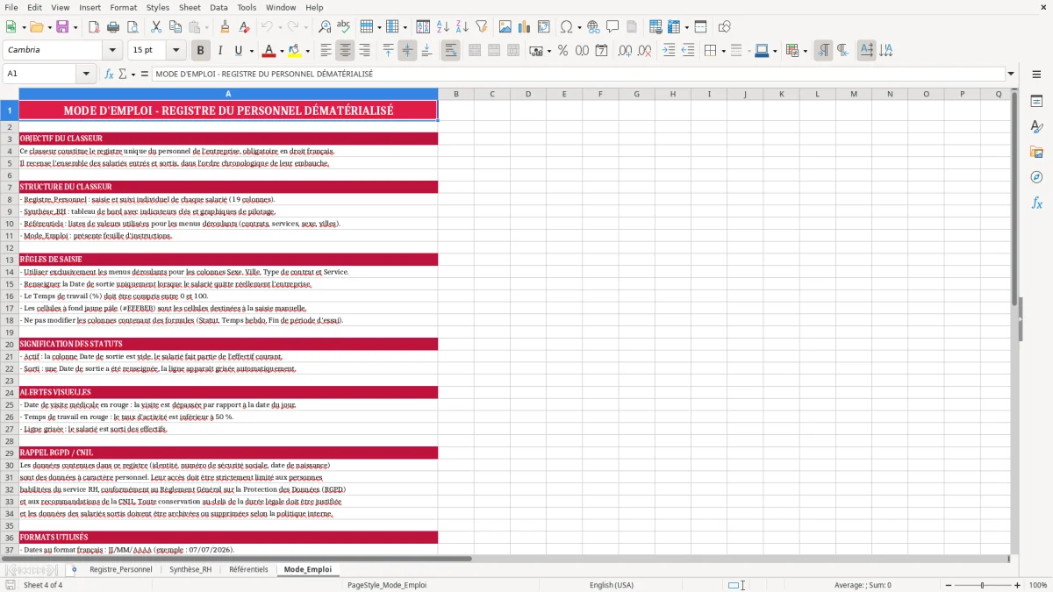Screen dimensions: 1053x592
Task: Open Find & Replace
Action: tap(325, 27)
